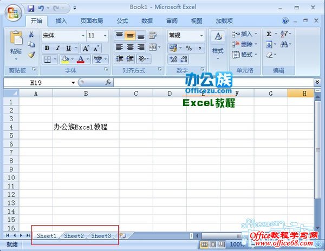The image size is (325, 251).
Task: Open the font size dropdown
Action: tap(105, 36)
